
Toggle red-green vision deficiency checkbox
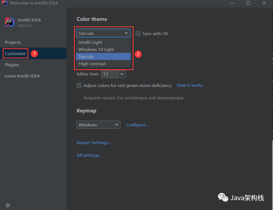[79, 85]
